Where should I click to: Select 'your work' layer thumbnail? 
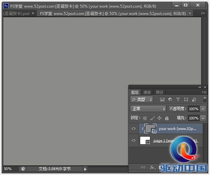click(x=150, y=128)
